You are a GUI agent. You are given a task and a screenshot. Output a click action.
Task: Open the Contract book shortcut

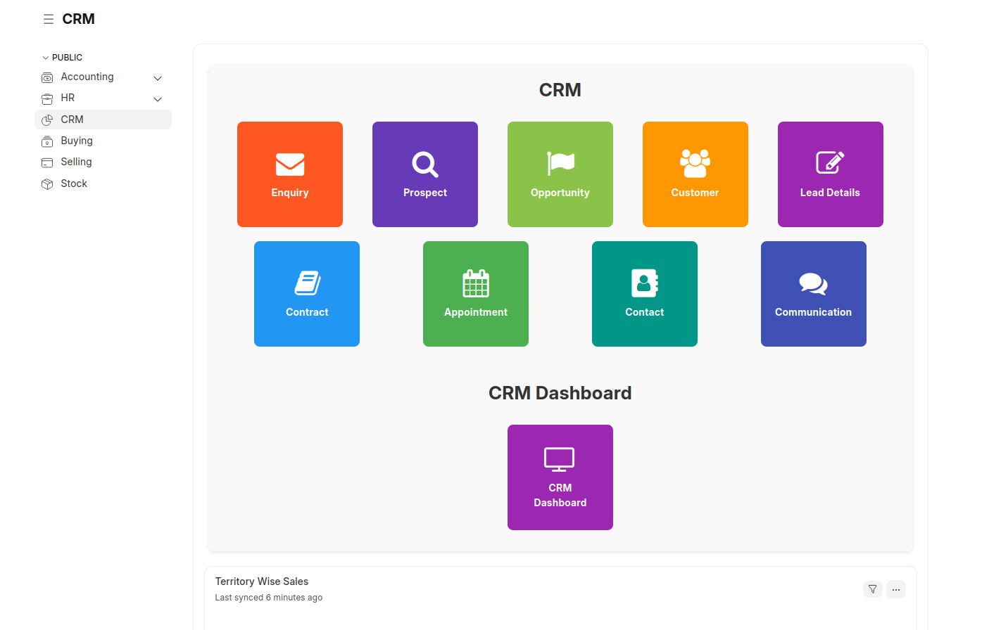click(307, 293)
